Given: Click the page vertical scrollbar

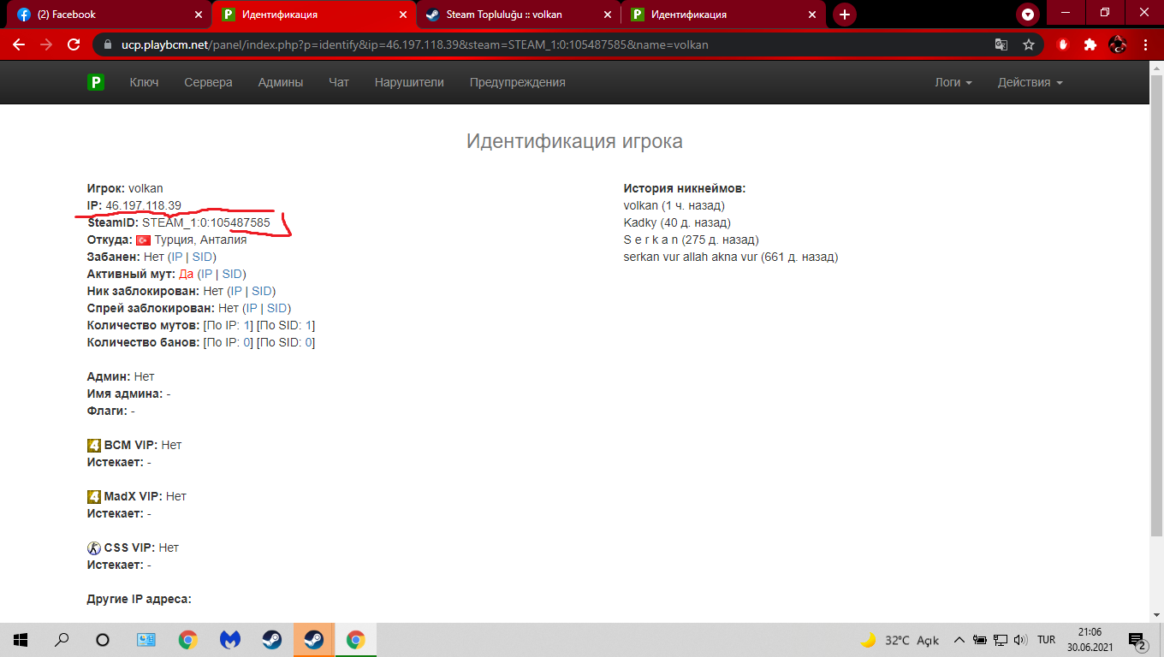Looking at the screenshot, I should click(x=1156, y=342).
